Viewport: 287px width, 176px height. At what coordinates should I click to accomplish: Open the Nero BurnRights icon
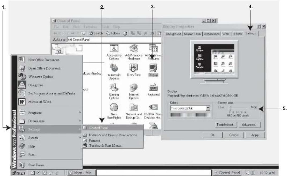[x=114, y=111]
